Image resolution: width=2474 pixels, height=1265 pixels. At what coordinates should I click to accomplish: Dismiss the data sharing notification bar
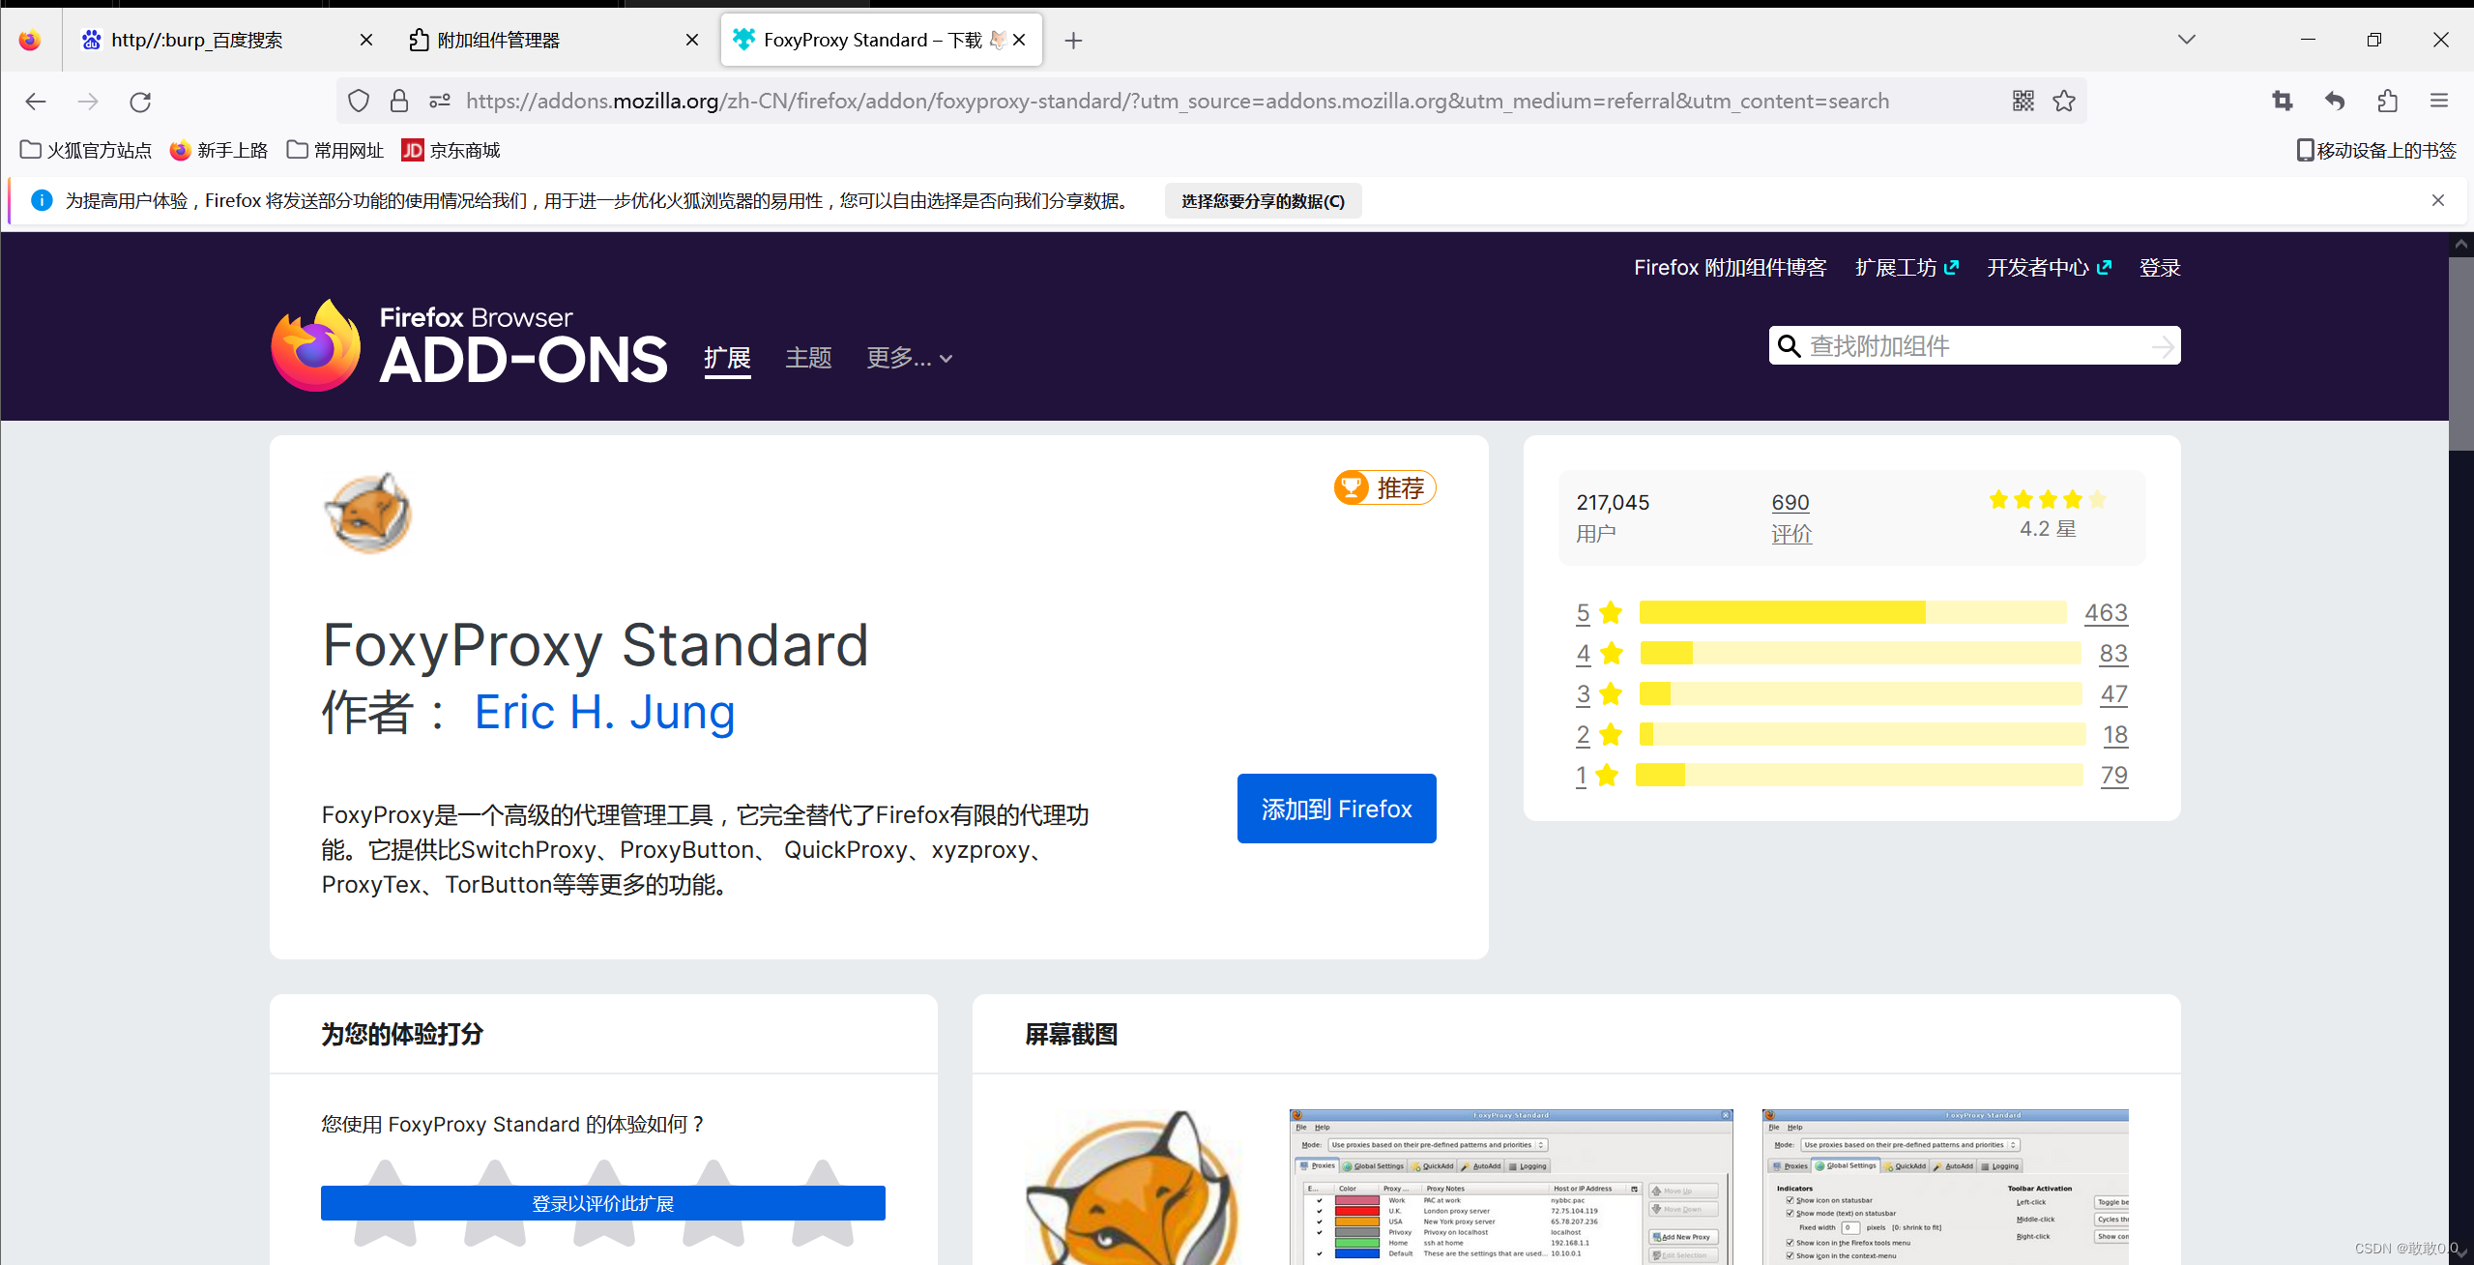point(2437,200)
